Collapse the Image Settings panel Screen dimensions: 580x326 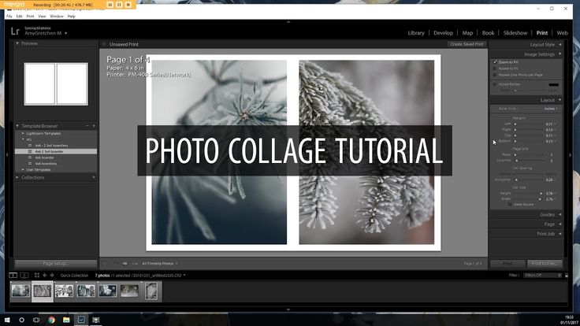(560, 54)
